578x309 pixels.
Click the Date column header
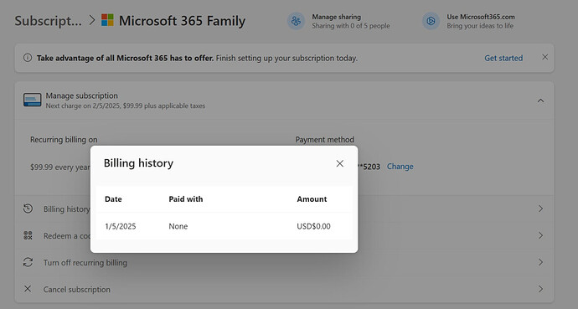pyautogui.click(x=113, y=199)
